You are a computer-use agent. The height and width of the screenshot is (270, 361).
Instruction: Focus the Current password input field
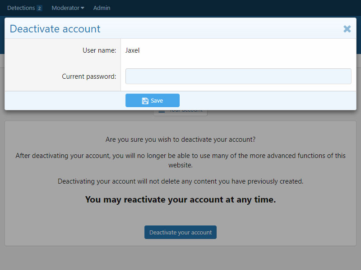(238, 76)
